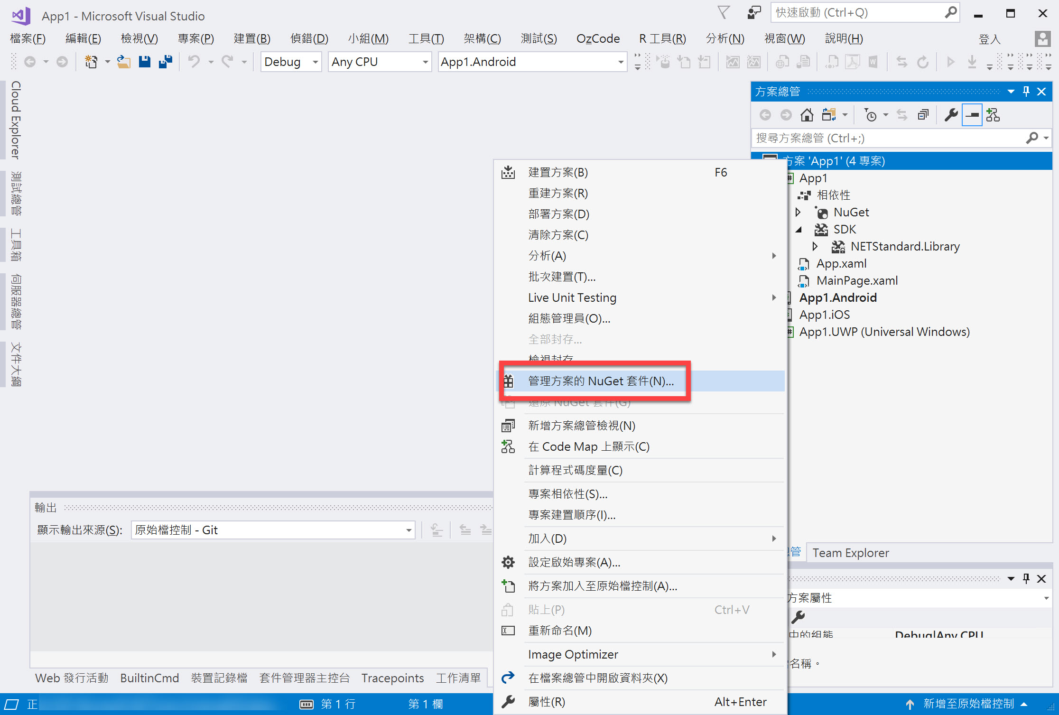This screenshot has width=1059, height=715.
Task: Open the Debug configuration dropdown
Action: coord(291,62)
